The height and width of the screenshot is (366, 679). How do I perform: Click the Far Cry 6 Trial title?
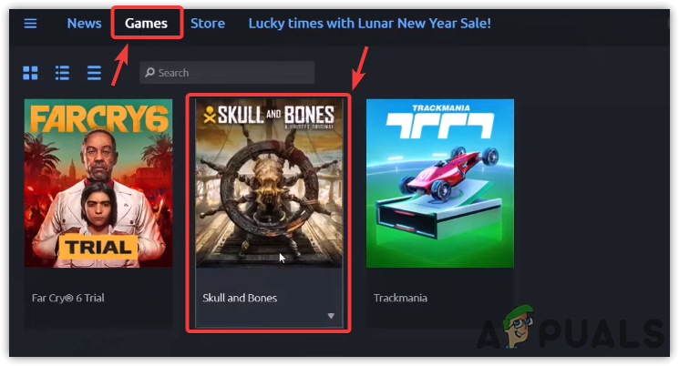coord(68,298)
